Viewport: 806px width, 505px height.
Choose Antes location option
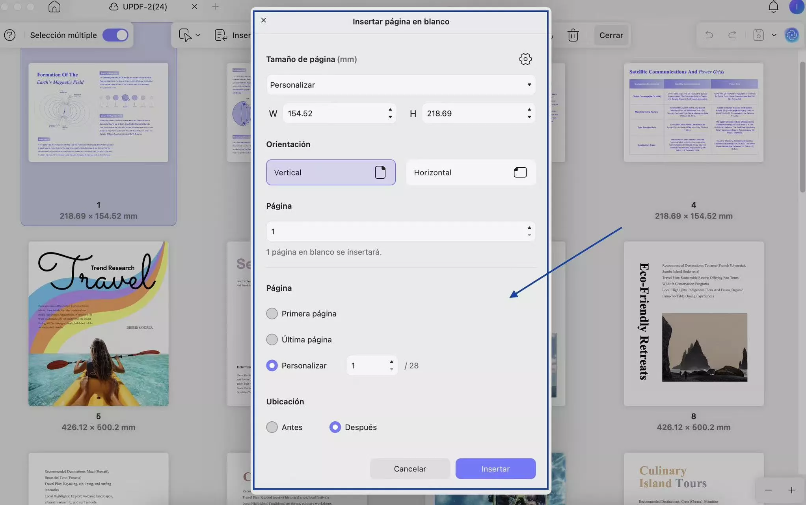pos(272,427)
